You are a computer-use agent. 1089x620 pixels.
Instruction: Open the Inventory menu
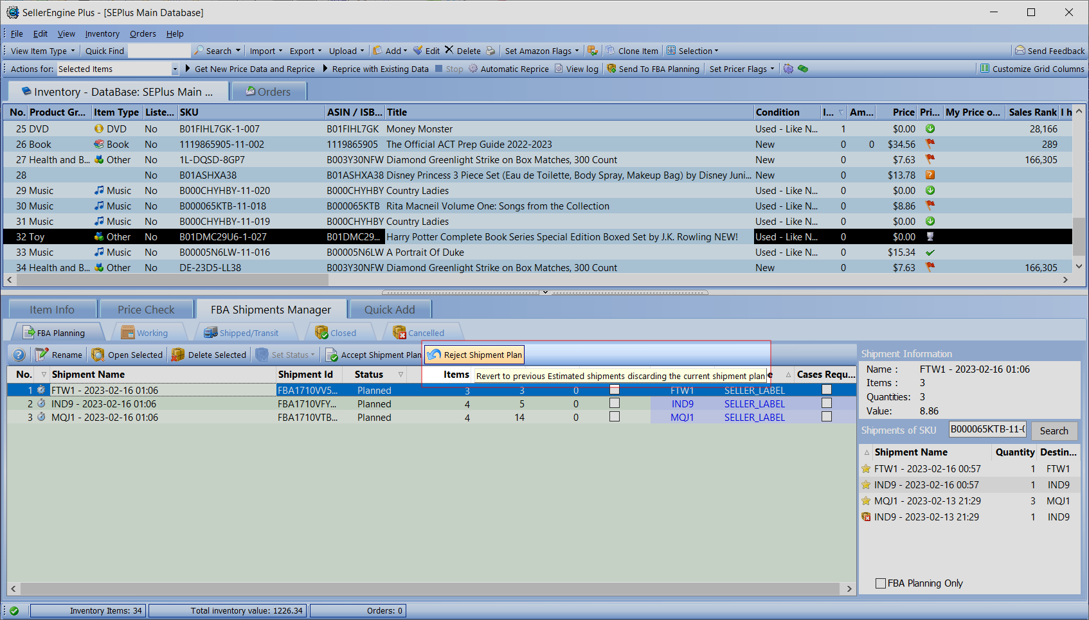click(x=102, y=33)
